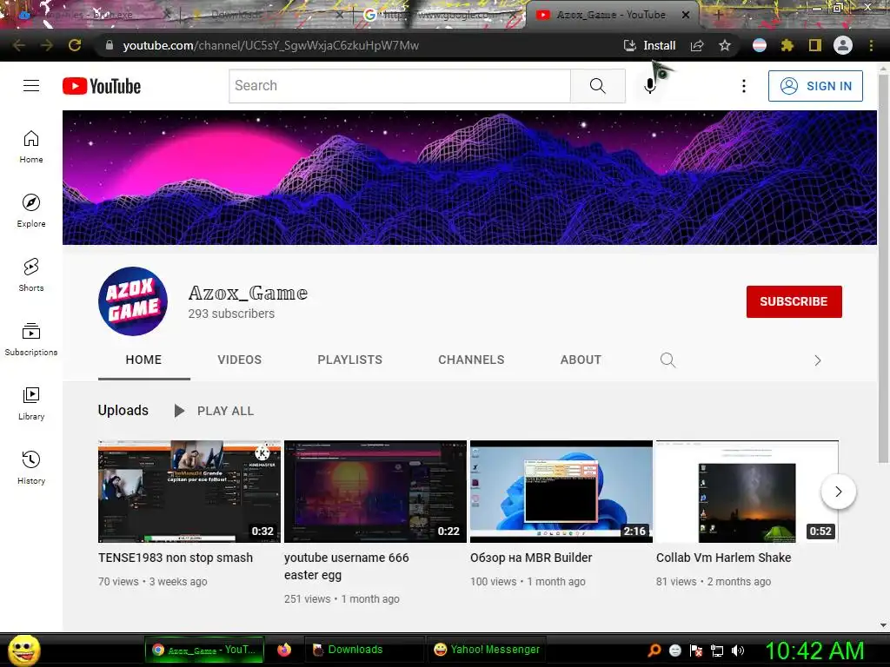Click the SUBSCRIBE button
890x667 pixels.
coord(794,301)
